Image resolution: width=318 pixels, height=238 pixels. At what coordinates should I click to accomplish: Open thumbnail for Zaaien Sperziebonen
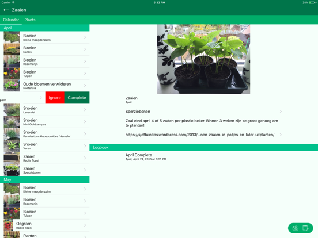click(12, 170)
